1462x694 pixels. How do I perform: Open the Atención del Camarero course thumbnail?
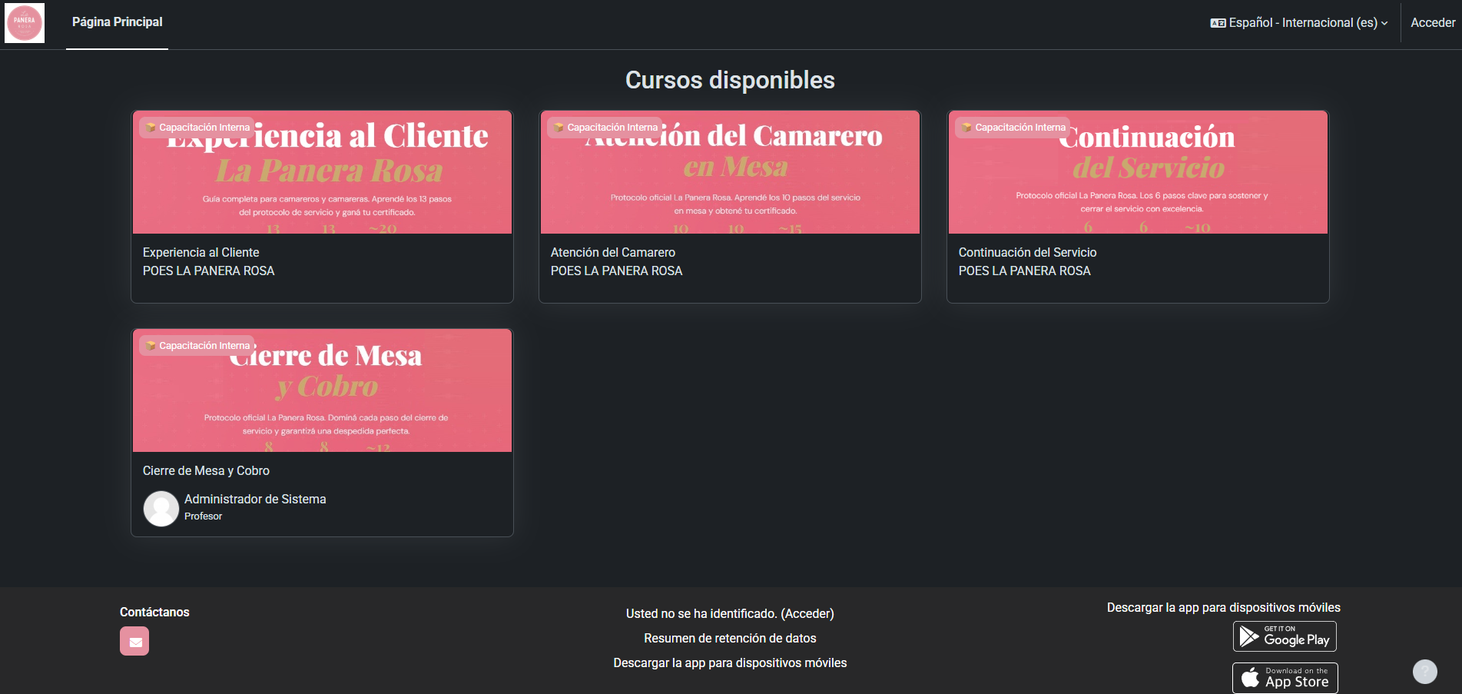(x=730, y=171)
